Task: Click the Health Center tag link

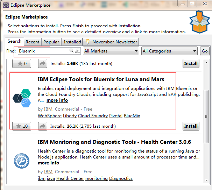Action: pos(70,178)
